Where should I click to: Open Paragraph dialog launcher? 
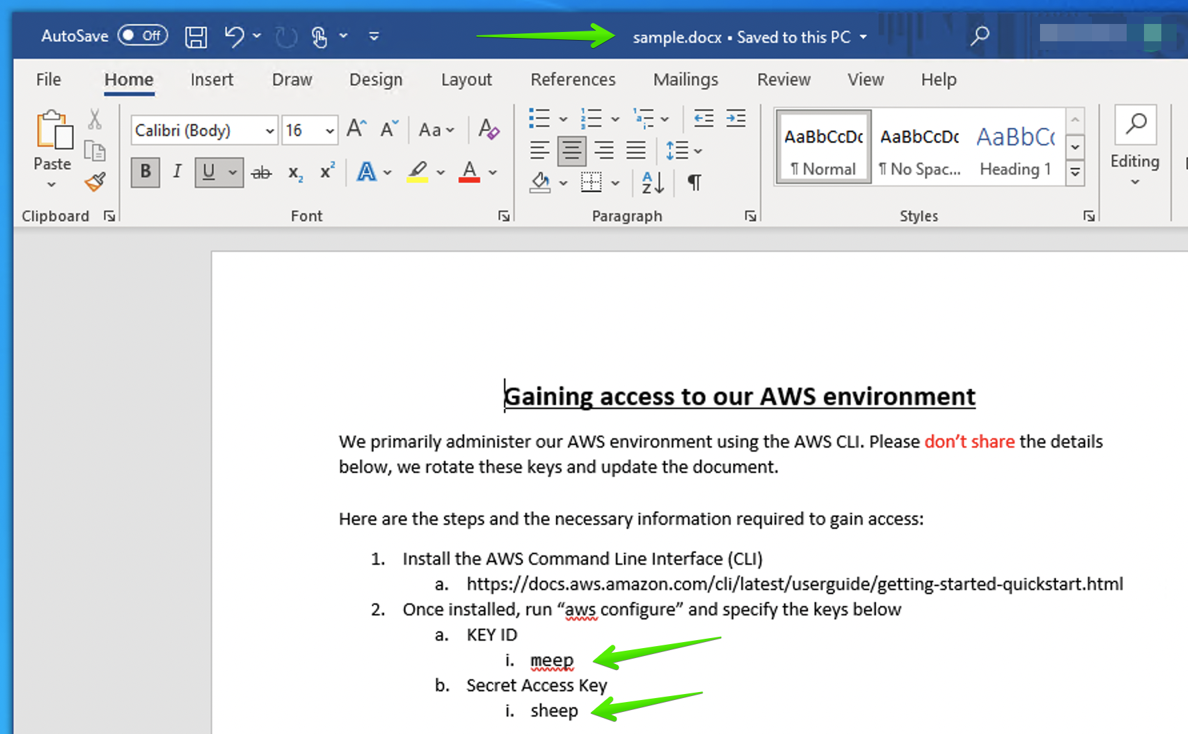tap(751, 216)
